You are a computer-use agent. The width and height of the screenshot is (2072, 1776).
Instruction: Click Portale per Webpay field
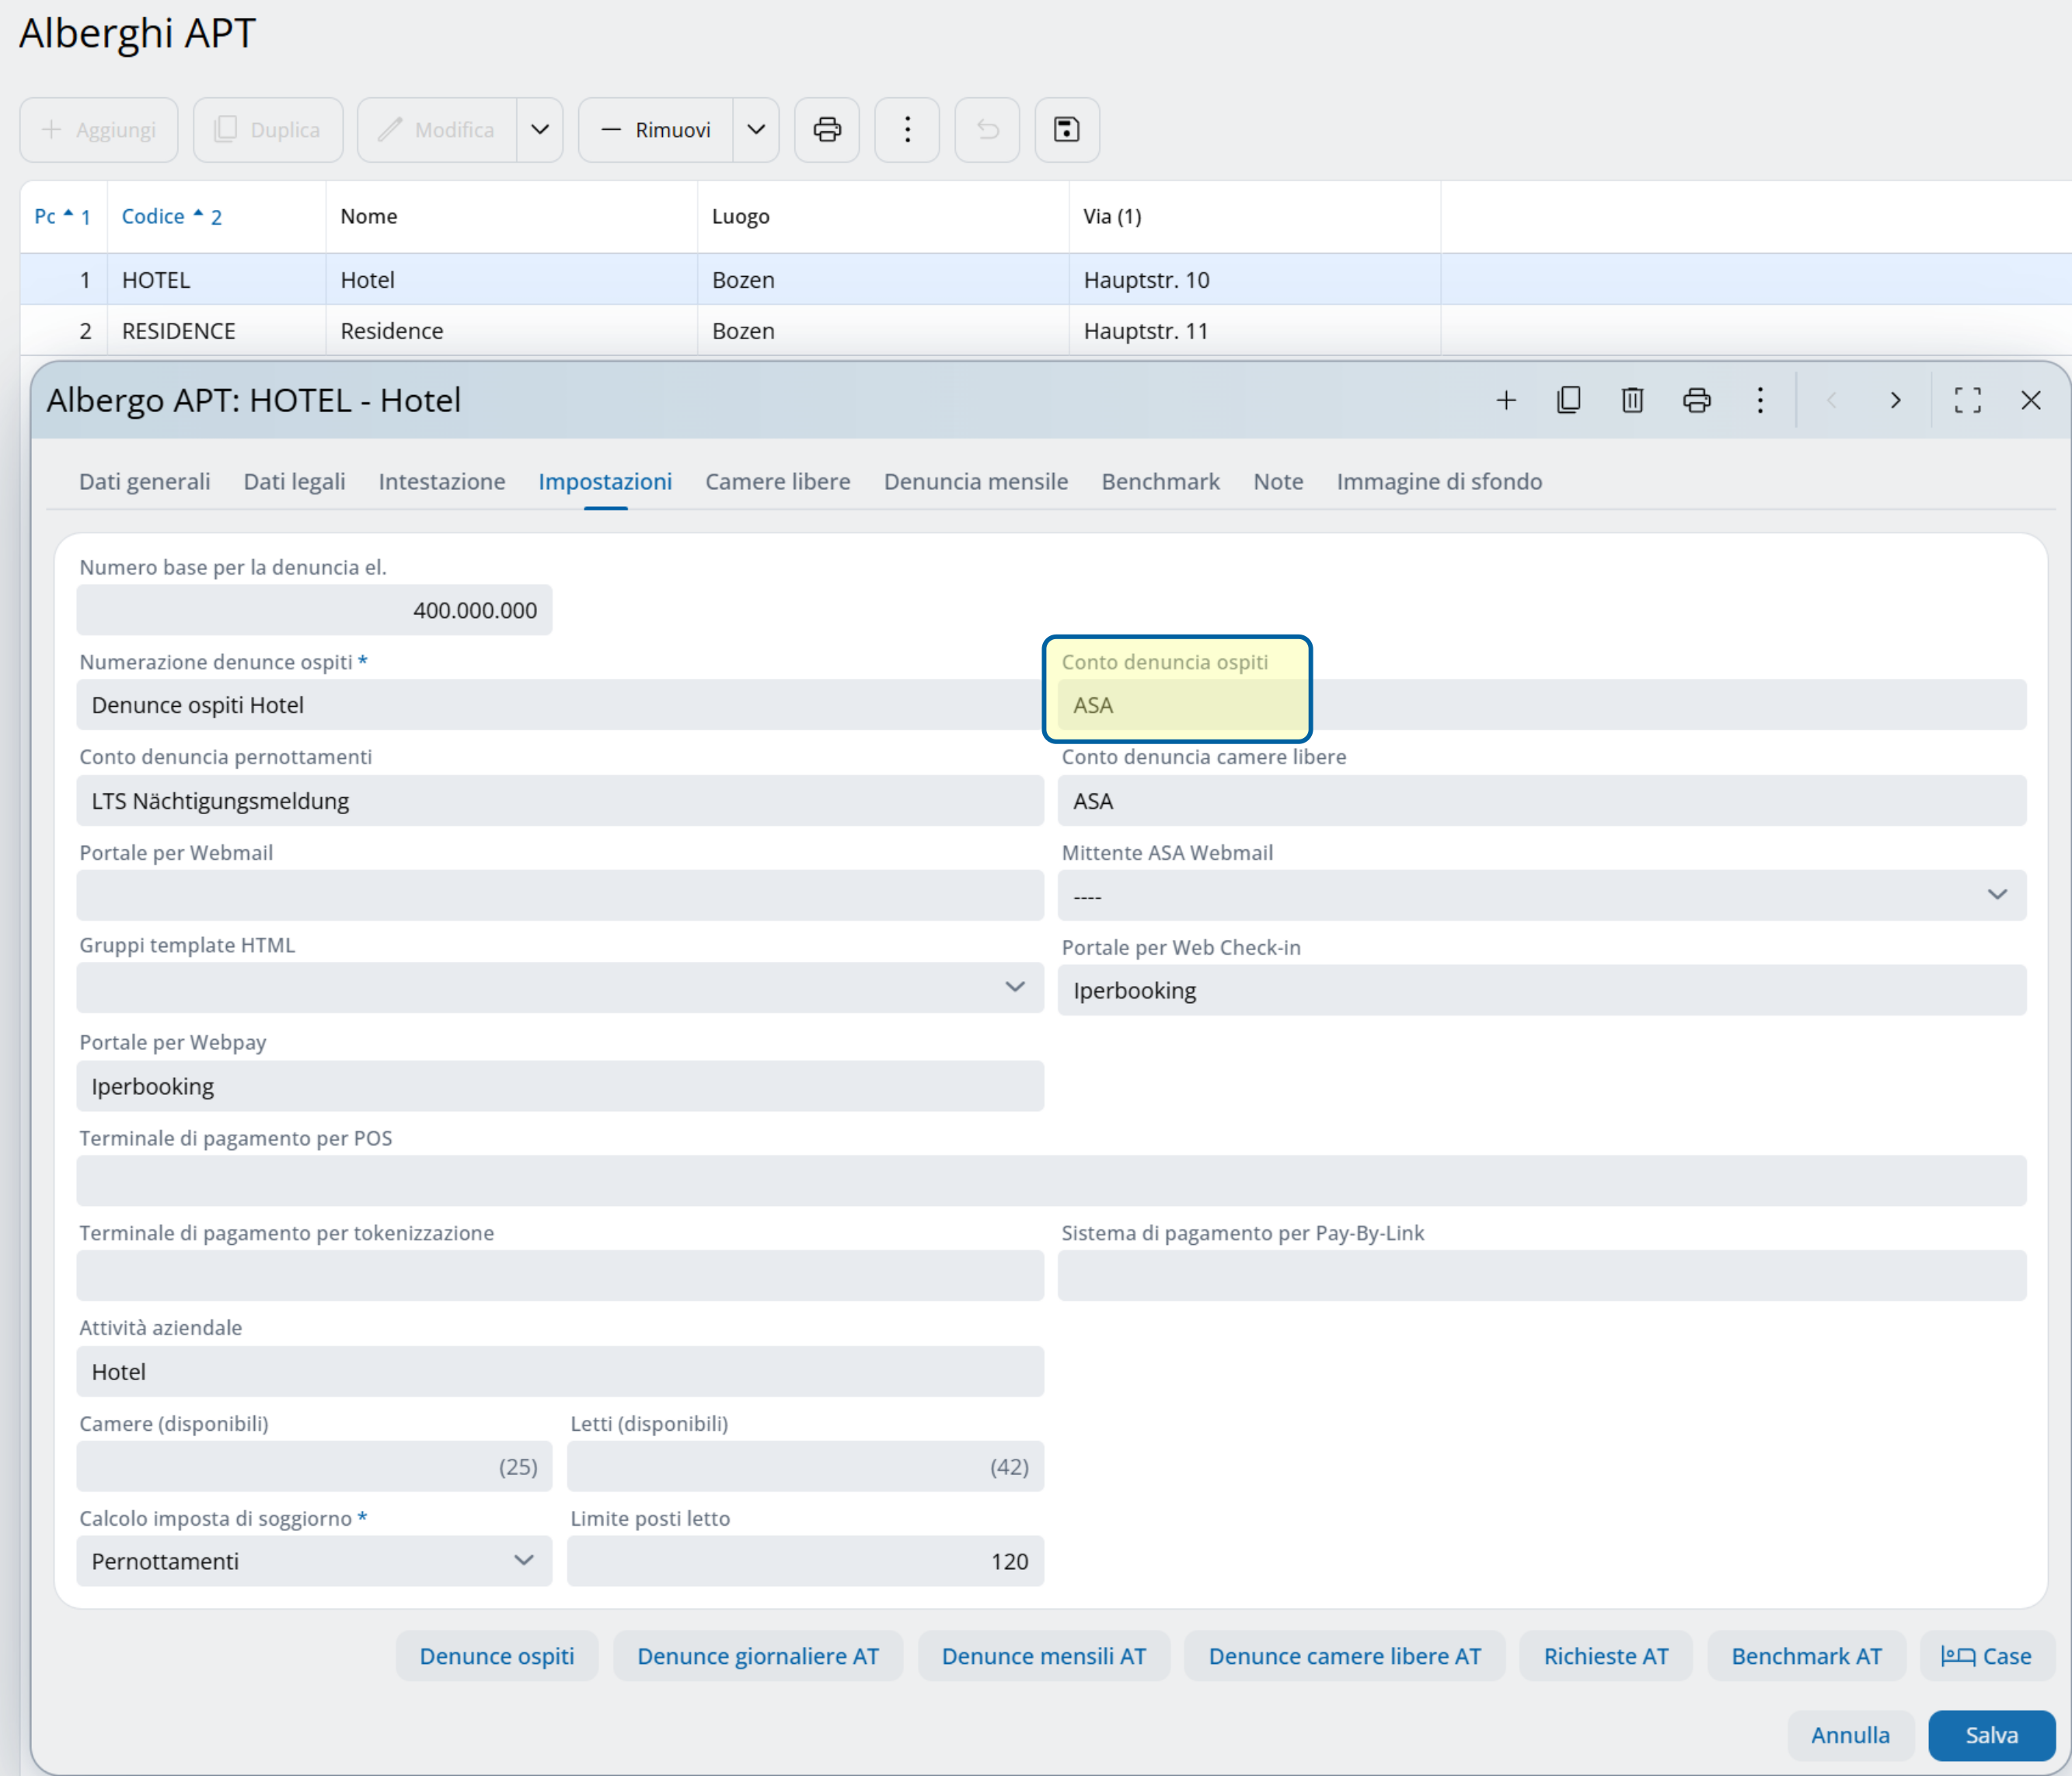(x=560, y=1086)
